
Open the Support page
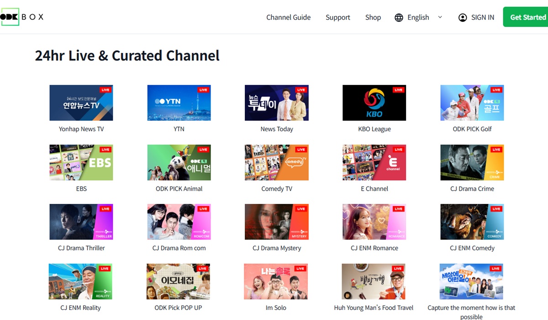[337, 17]
